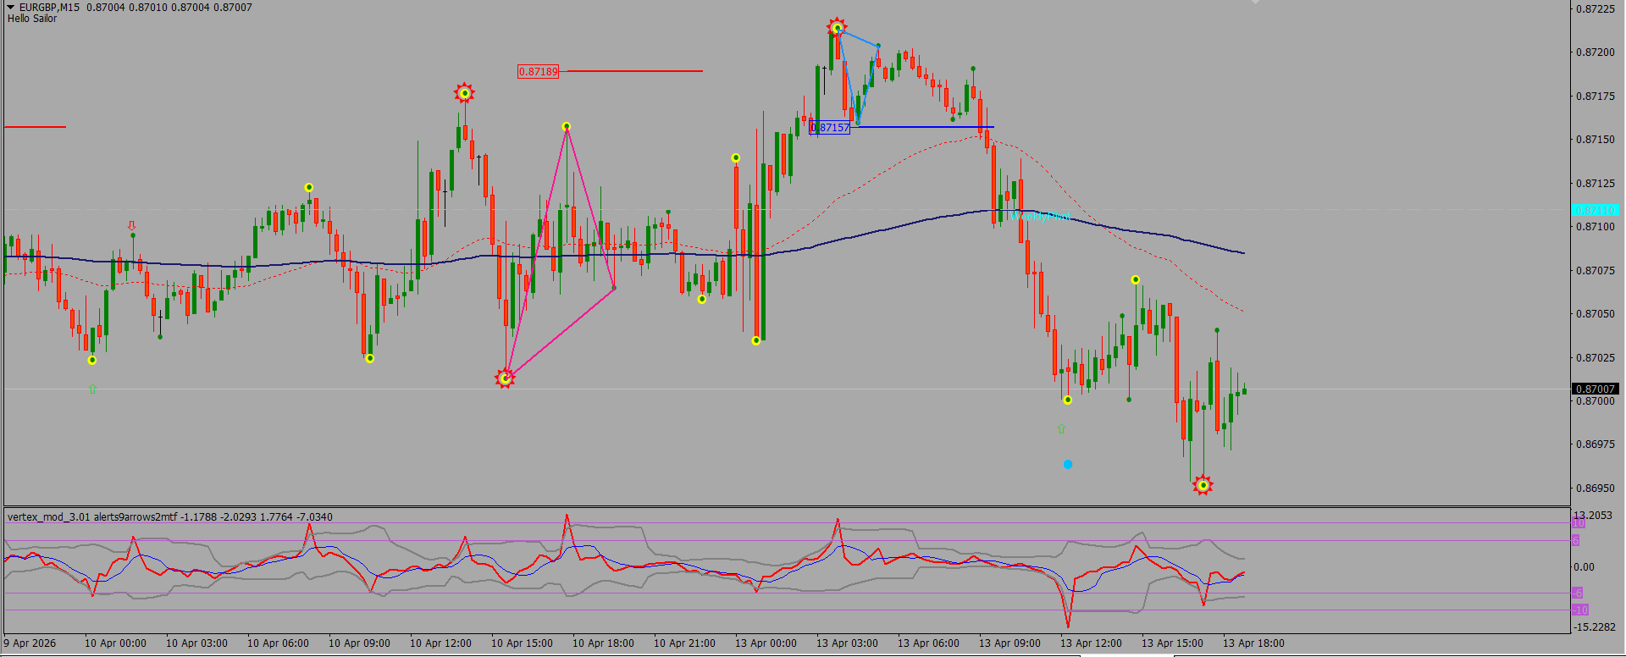The height and width of the screenshot is (657, 1626).
Task: Select the purple -10 level tag
Action: pyautogui.click(x=1580, y=610)
